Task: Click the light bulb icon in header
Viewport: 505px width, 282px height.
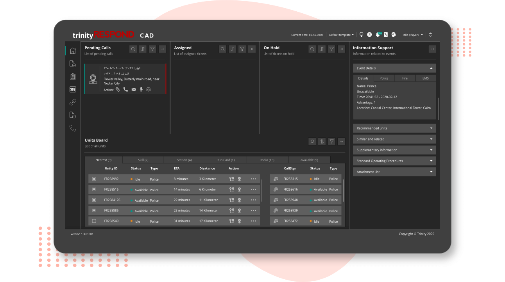Action: (x=362, y=34)
